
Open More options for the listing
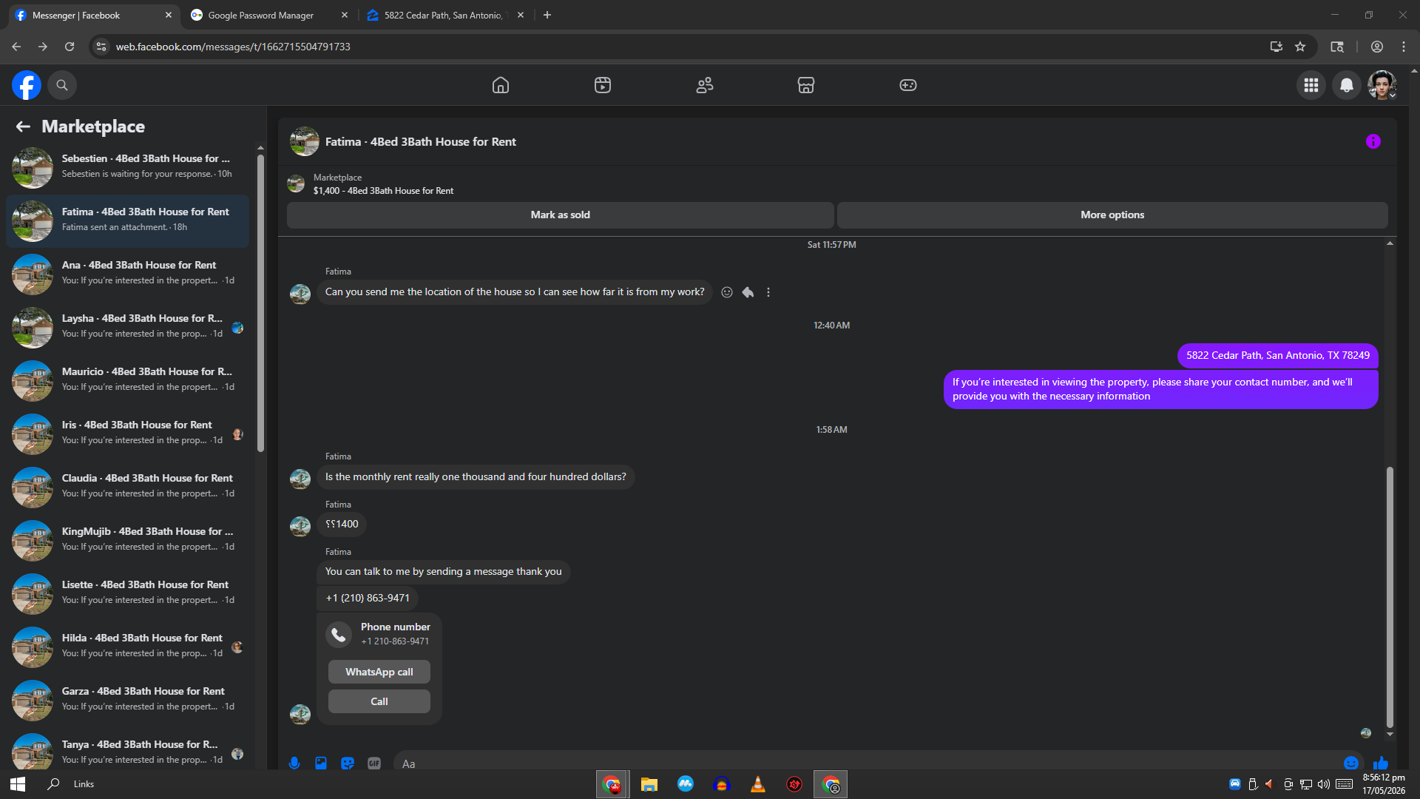pyautogui.click(x=1112, y=215)
